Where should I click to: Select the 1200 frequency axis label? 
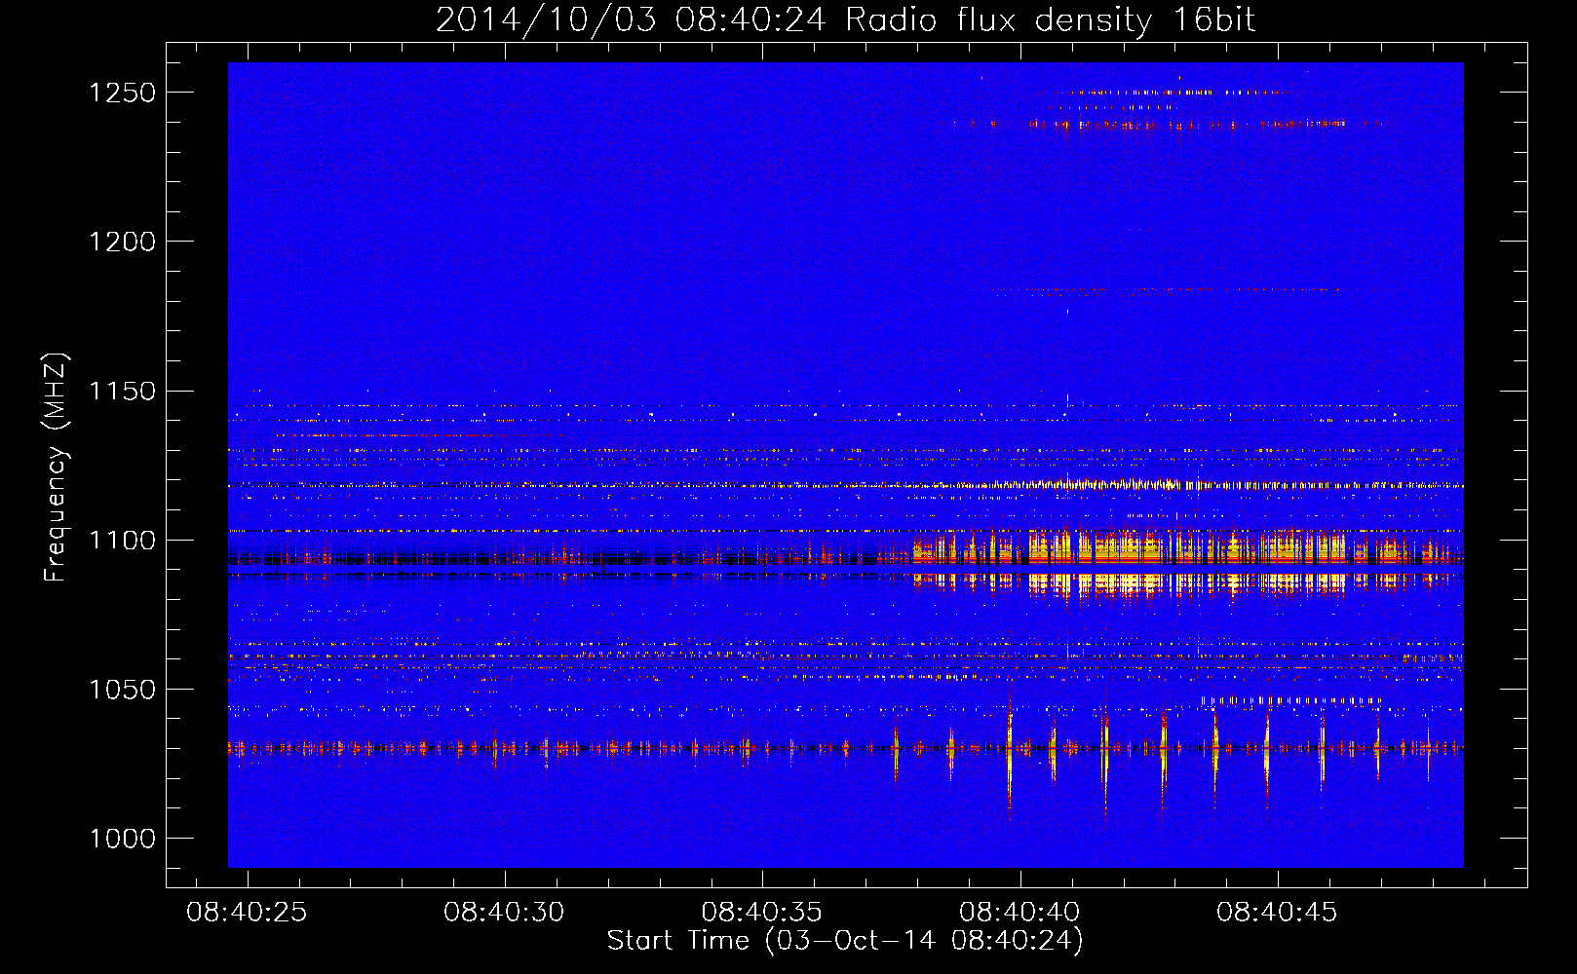coord(123,242)
